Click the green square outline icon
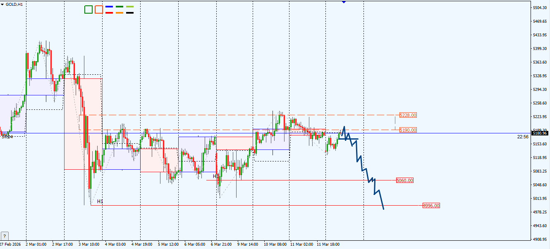550x249 pixels. 88,9
